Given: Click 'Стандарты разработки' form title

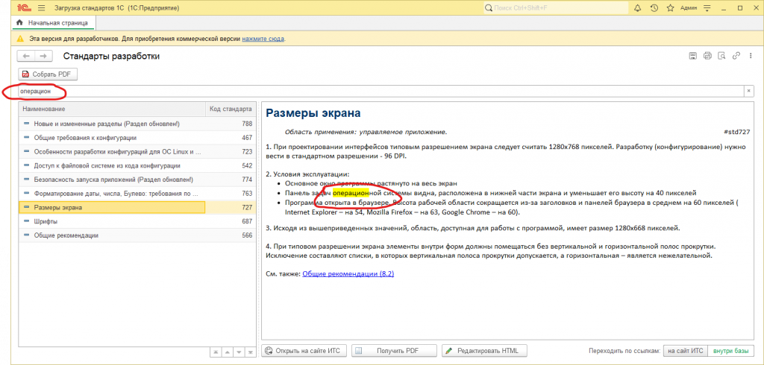Looking at the screenshot, I should click(111, 57).
